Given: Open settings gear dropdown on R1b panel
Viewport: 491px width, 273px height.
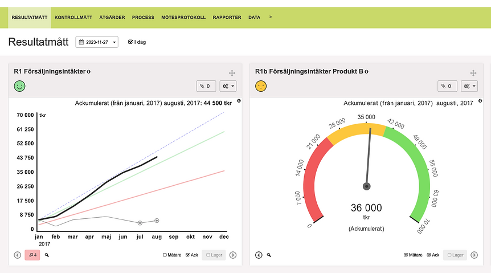Looking at the screenshot, I should coord(469,86).
